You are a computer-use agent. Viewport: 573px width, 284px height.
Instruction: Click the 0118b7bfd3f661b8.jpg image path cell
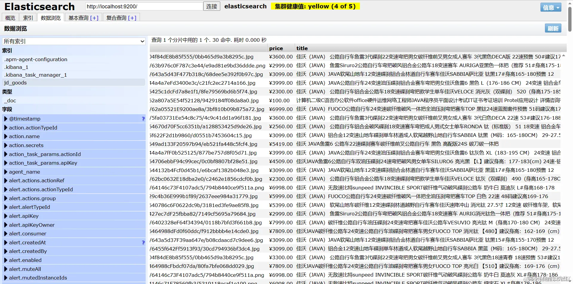[208, 223]
